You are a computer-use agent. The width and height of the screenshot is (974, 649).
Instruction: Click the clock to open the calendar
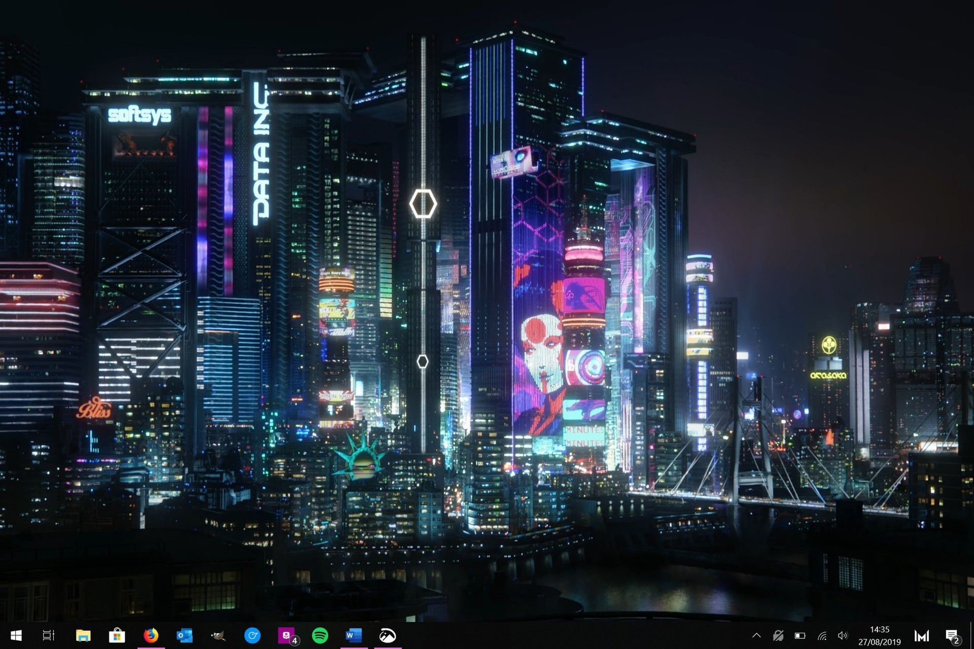880,635
